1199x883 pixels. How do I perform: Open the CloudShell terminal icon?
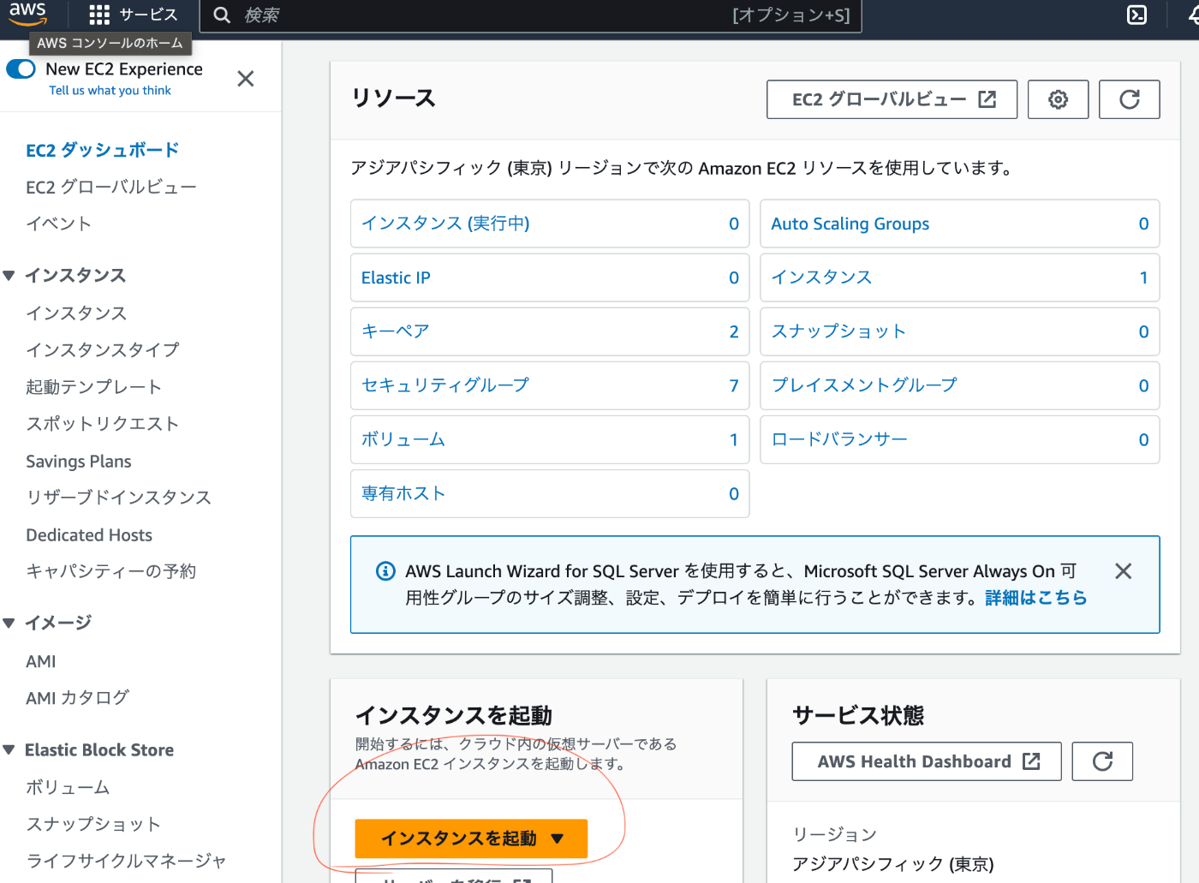(x=1136, y=15)
